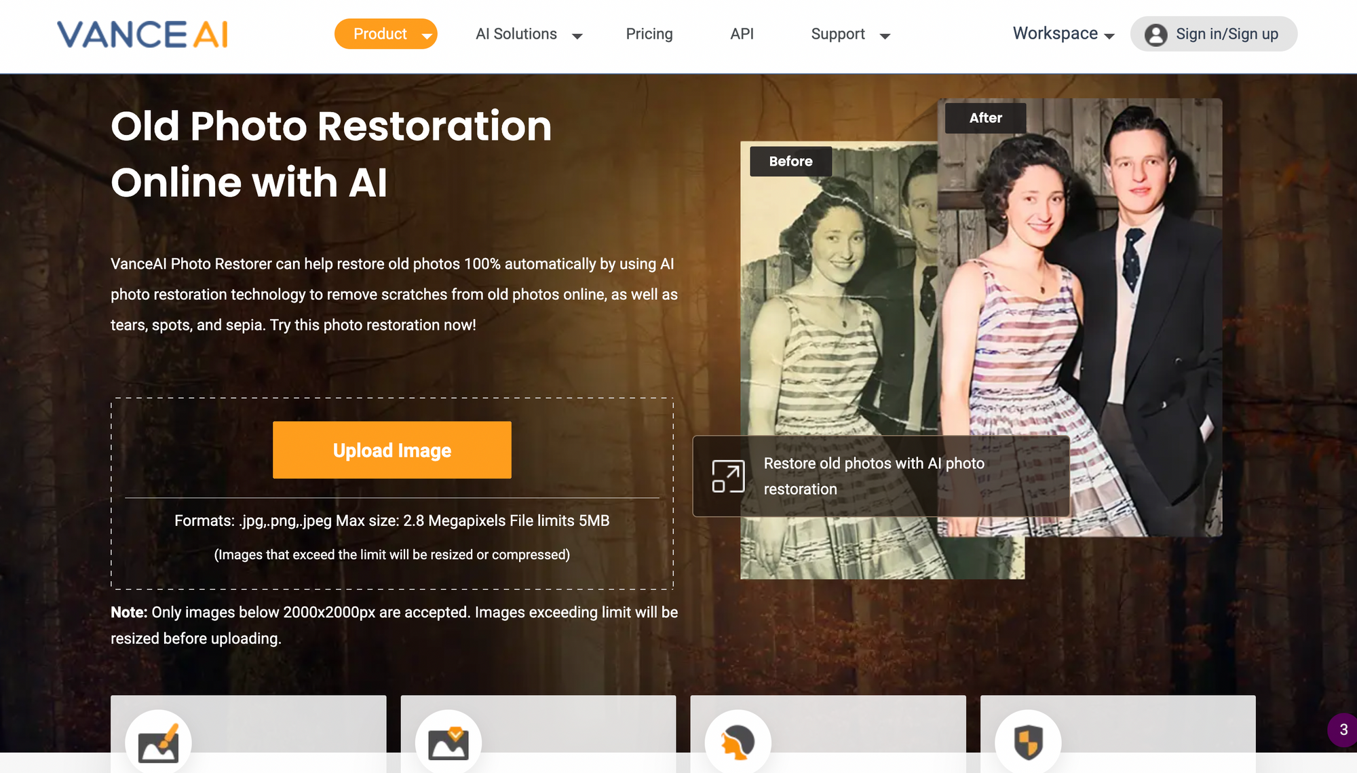Click the AI head feature icon
This screenshot has height=773, width=1357.
pos(738,742)
